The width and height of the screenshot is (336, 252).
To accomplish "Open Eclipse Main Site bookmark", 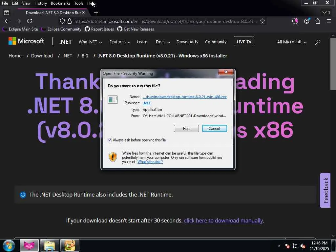I will click(x=21, y=29).
